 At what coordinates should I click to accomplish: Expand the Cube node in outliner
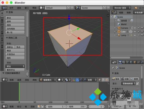(x=115, y=31)
